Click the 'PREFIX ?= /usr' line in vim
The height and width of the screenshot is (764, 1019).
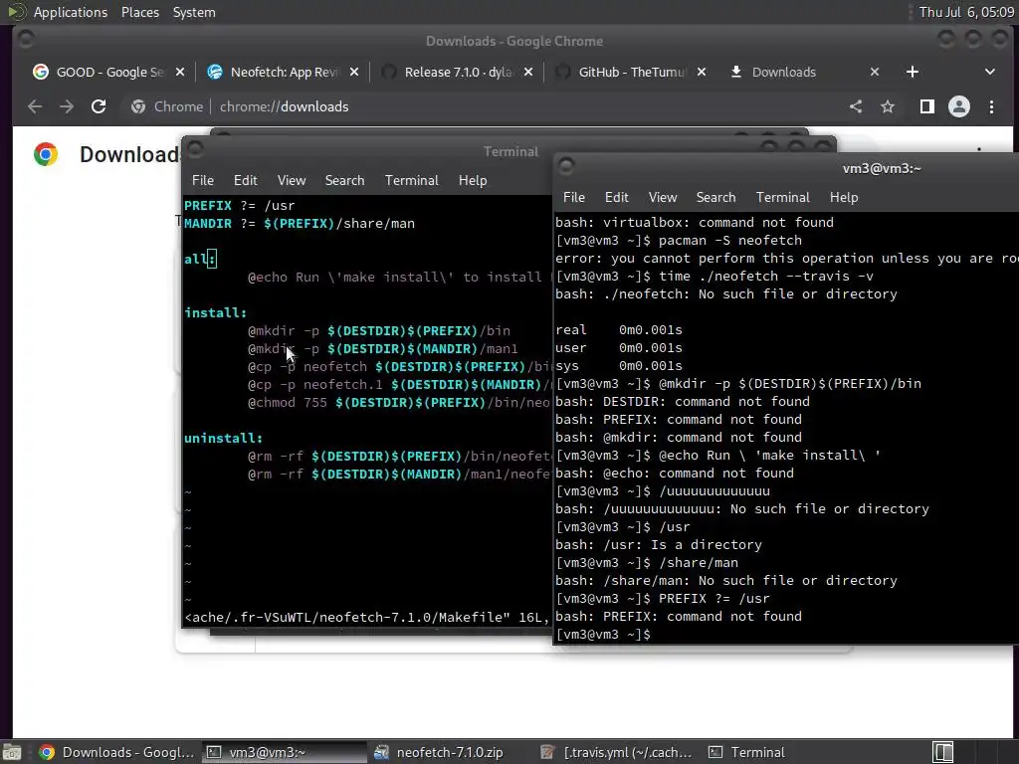point(239,205)
